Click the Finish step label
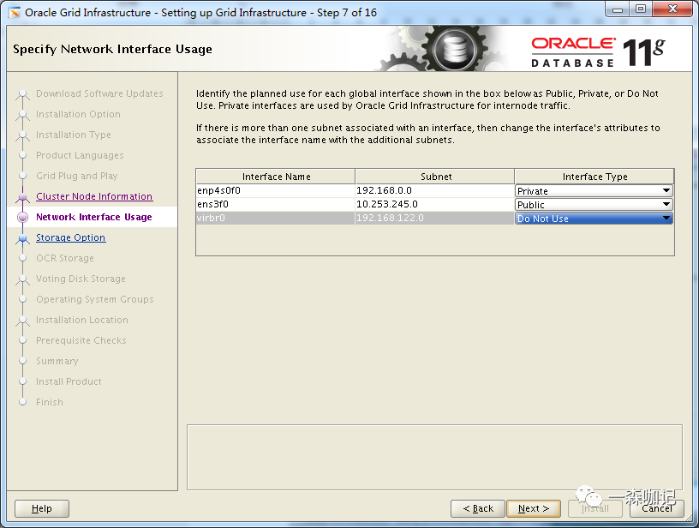The width and height of the screenshot is (699, 528). click(x=50, y=402)
